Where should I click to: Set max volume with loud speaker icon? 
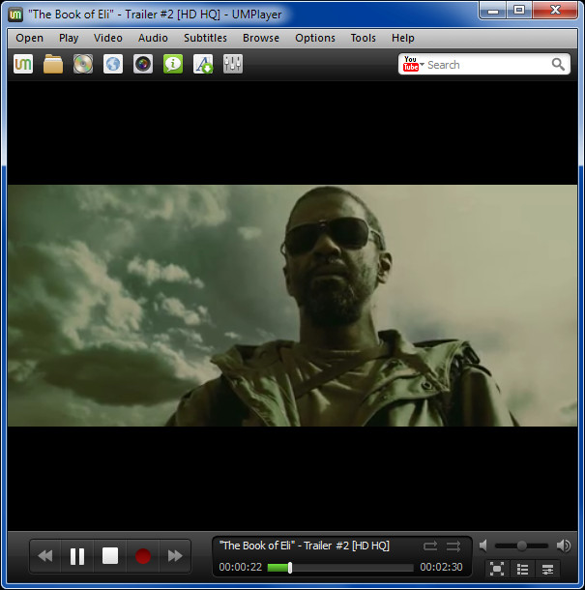[x=563, y=546]
